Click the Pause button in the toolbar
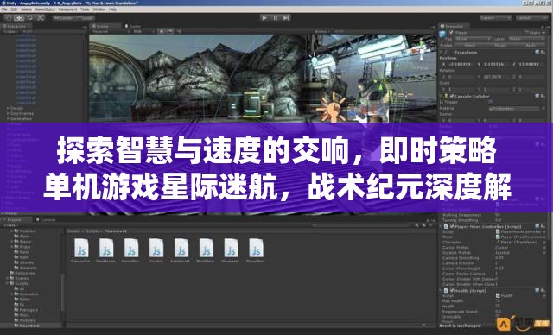Screen dimensions: 553x335 pyautogui.click(x=276, y=17)
